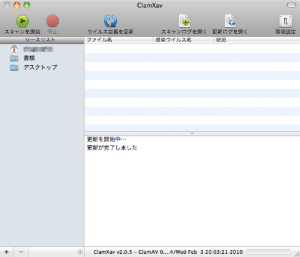This screenshot has height=257, width=300.
Task: Click the ClamXav window title
Action: pos(150,5)
